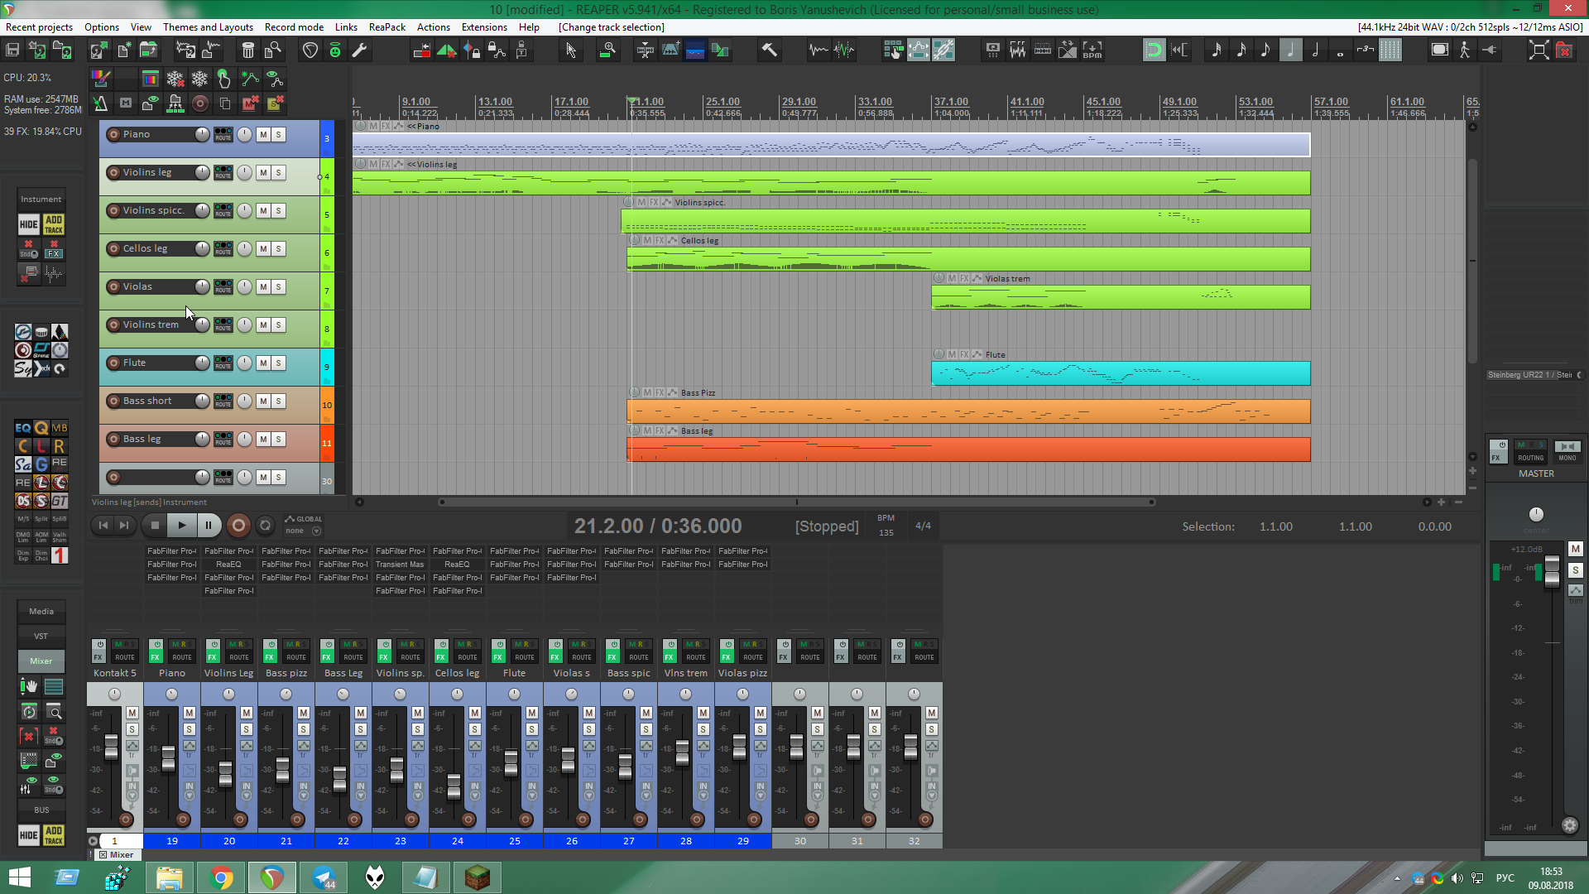The height and width of the screenshot is (894, 1589).
Task: Click the hammer tool icon
Action: point(769,50)
